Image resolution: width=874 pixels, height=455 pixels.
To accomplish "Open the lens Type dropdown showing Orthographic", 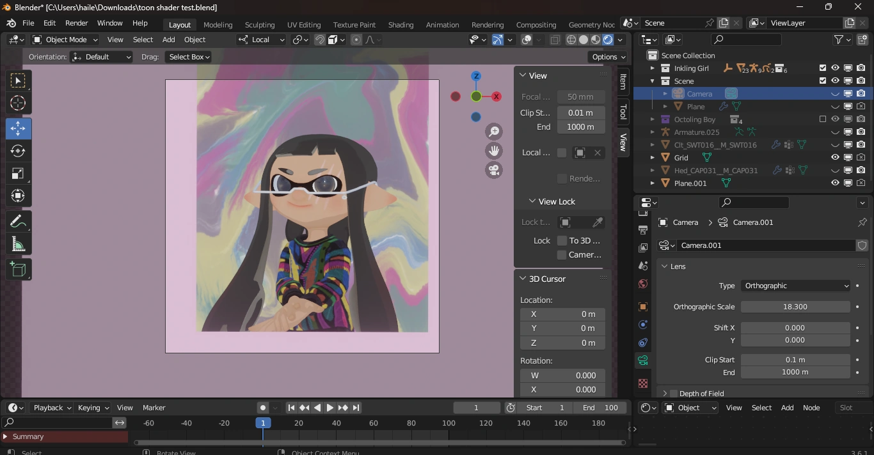I will pos(795,286).
